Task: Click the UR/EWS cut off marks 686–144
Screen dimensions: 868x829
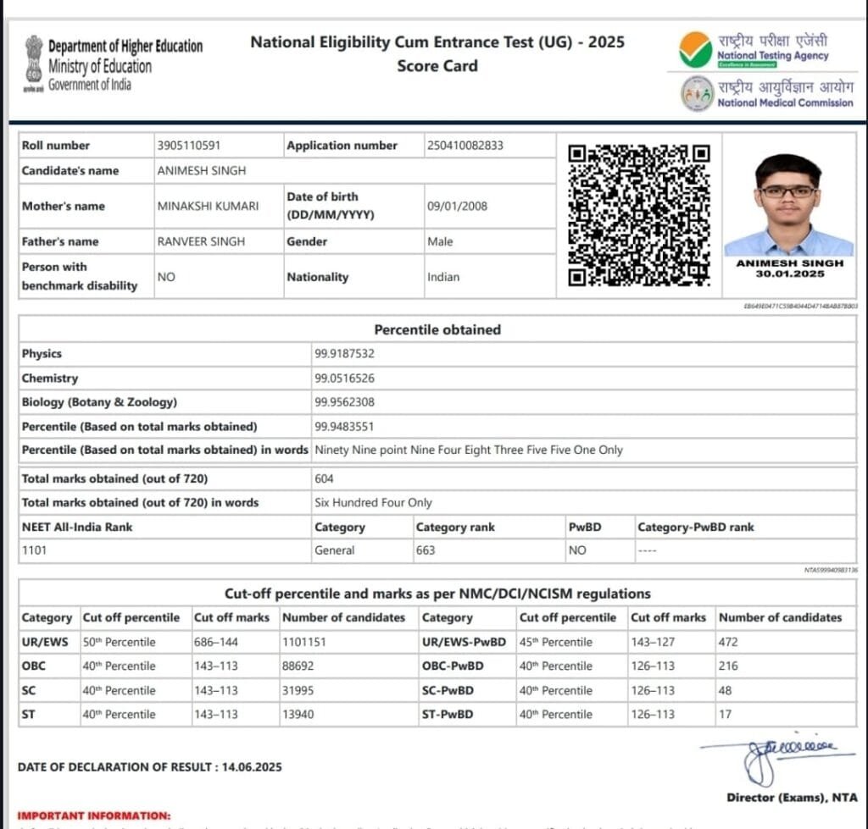Action: click(x=216, y=642)
